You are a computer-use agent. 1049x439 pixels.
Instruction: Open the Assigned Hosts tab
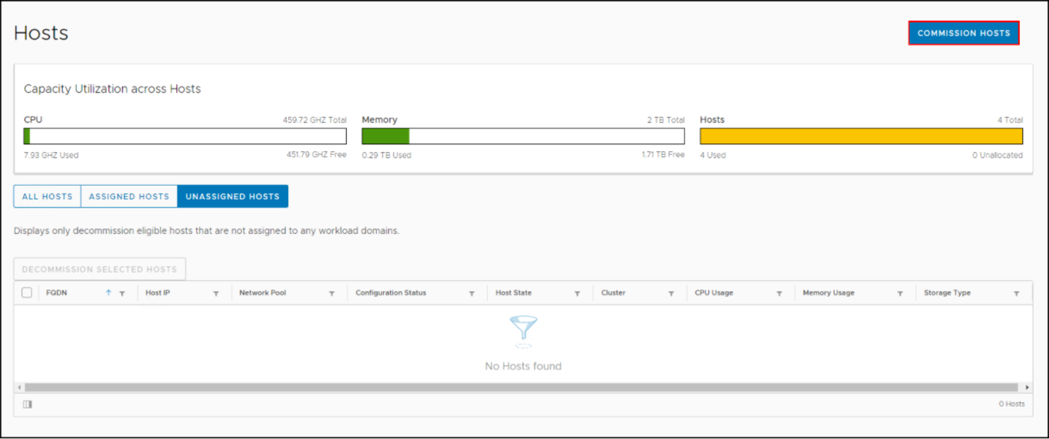click(x=129, y=197)
